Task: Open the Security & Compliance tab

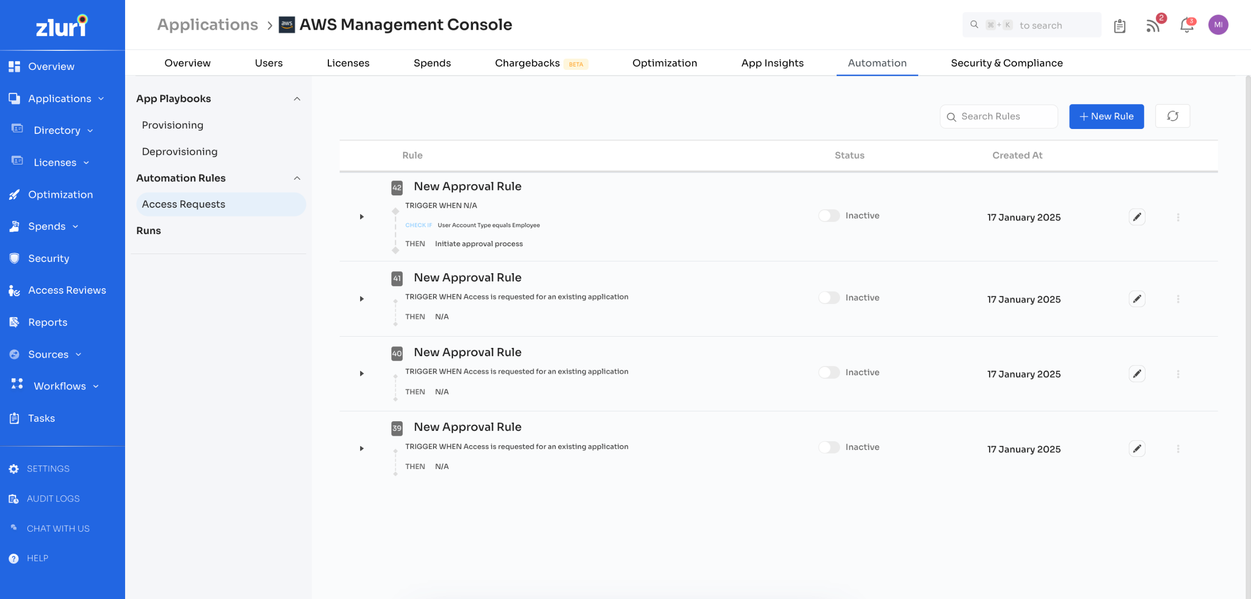Action: [1006, 63]
